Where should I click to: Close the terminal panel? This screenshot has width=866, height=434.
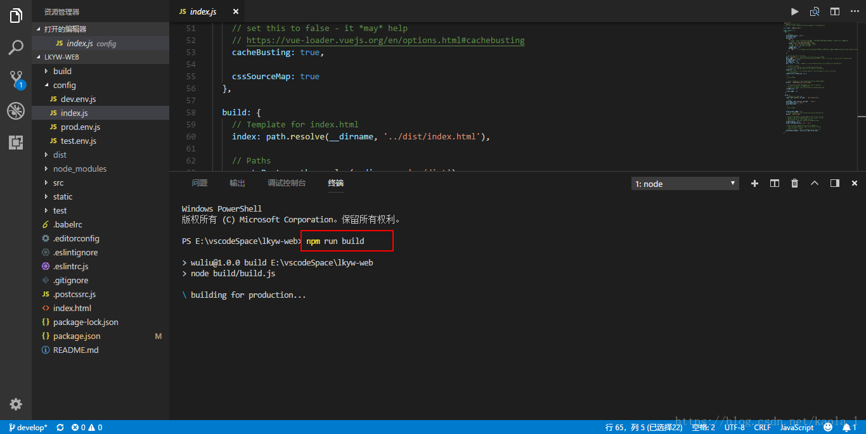tap(855, 183)
